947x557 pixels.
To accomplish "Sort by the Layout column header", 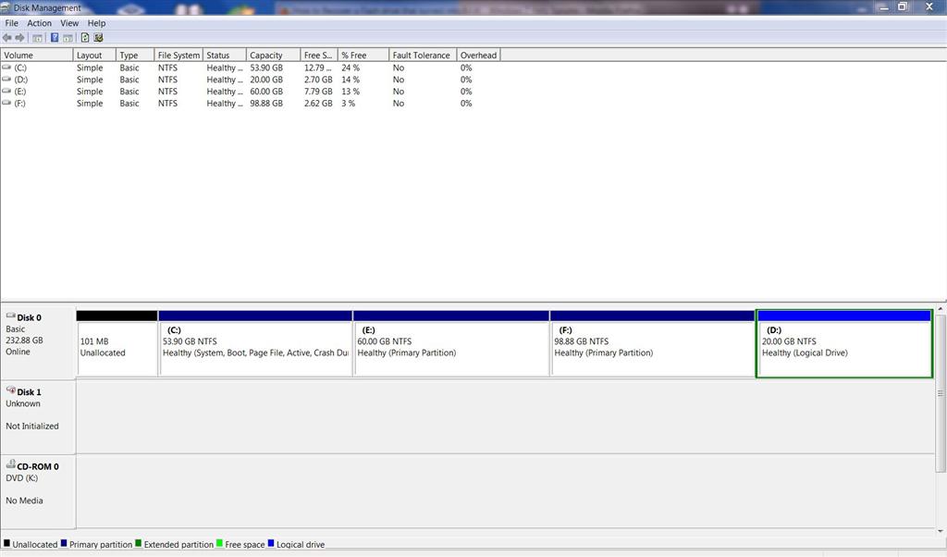I will [94, 55].
